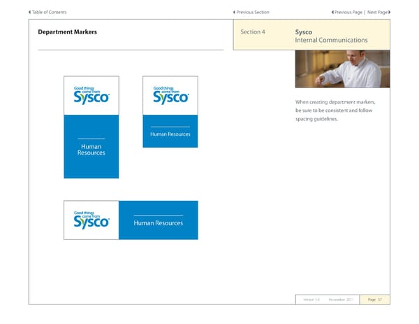
Task: Click the left arrow before Previous Section
Action: (x=233, y=13)
